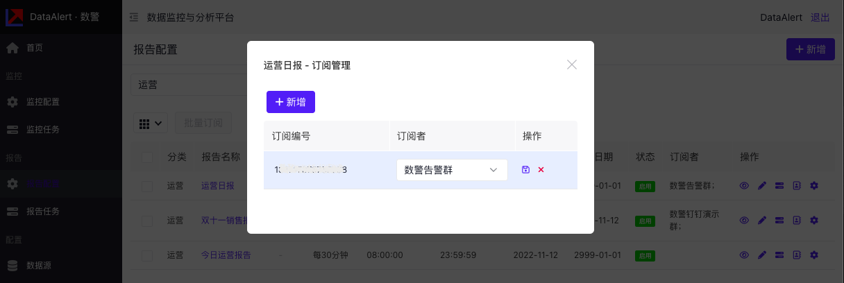Open the 今日运营报告 report link
Screen dimensions: 844x283
tap(226, 255)
